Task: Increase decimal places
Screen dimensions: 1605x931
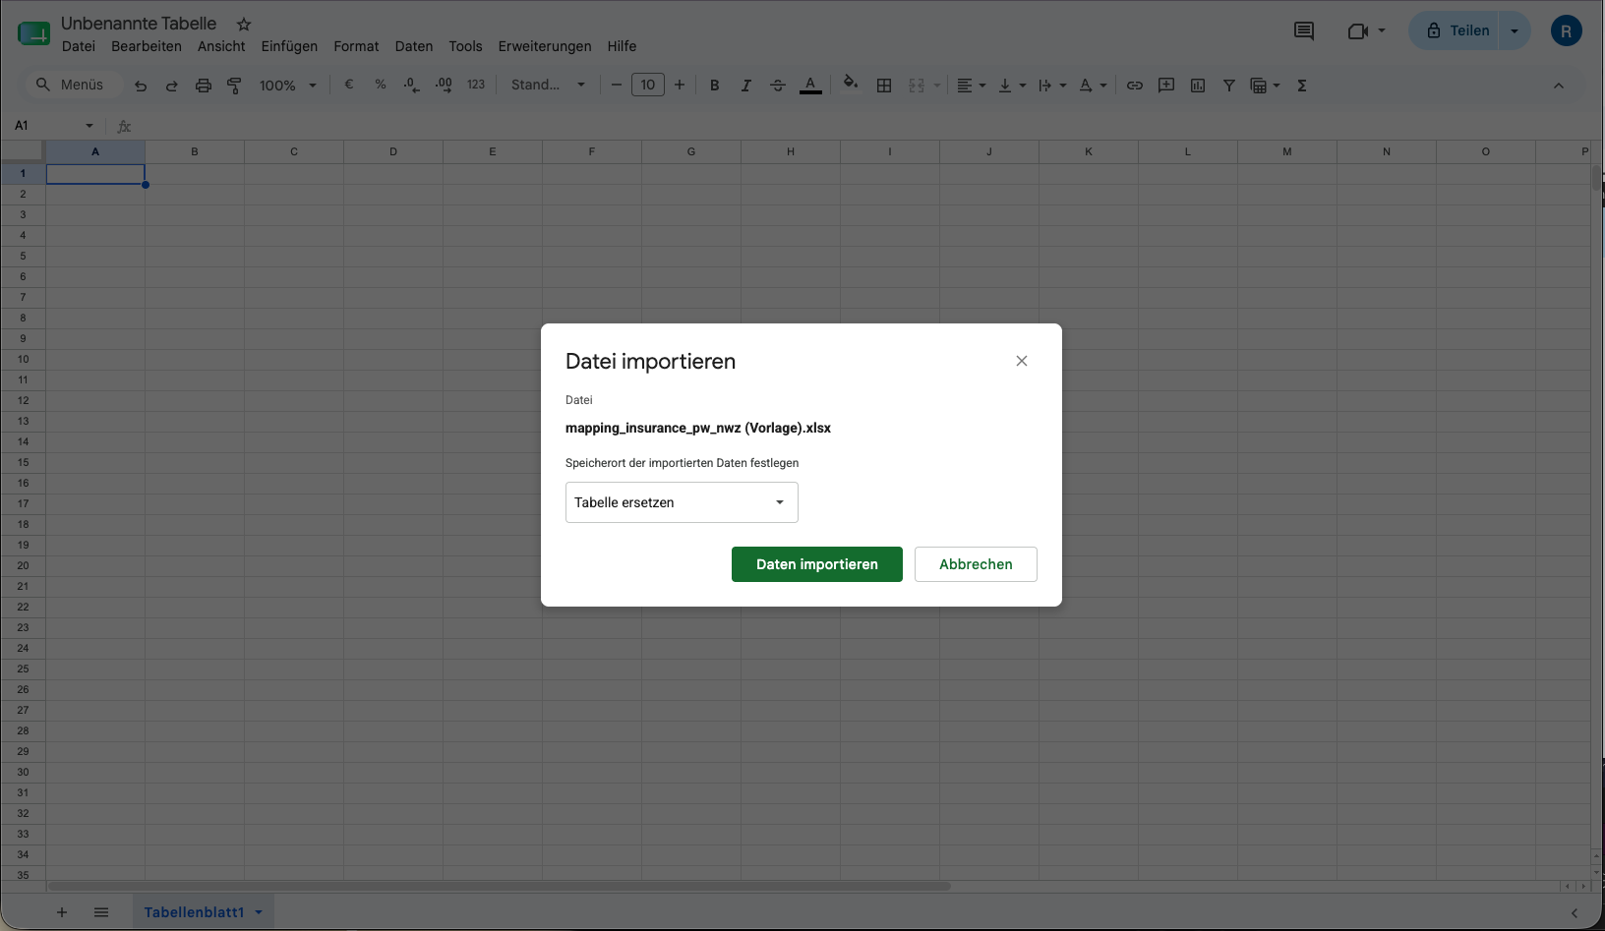Action: 444,86
